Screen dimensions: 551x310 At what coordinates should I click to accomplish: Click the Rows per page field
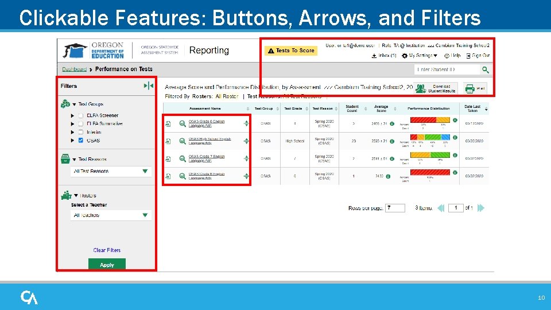click(395, 208)
